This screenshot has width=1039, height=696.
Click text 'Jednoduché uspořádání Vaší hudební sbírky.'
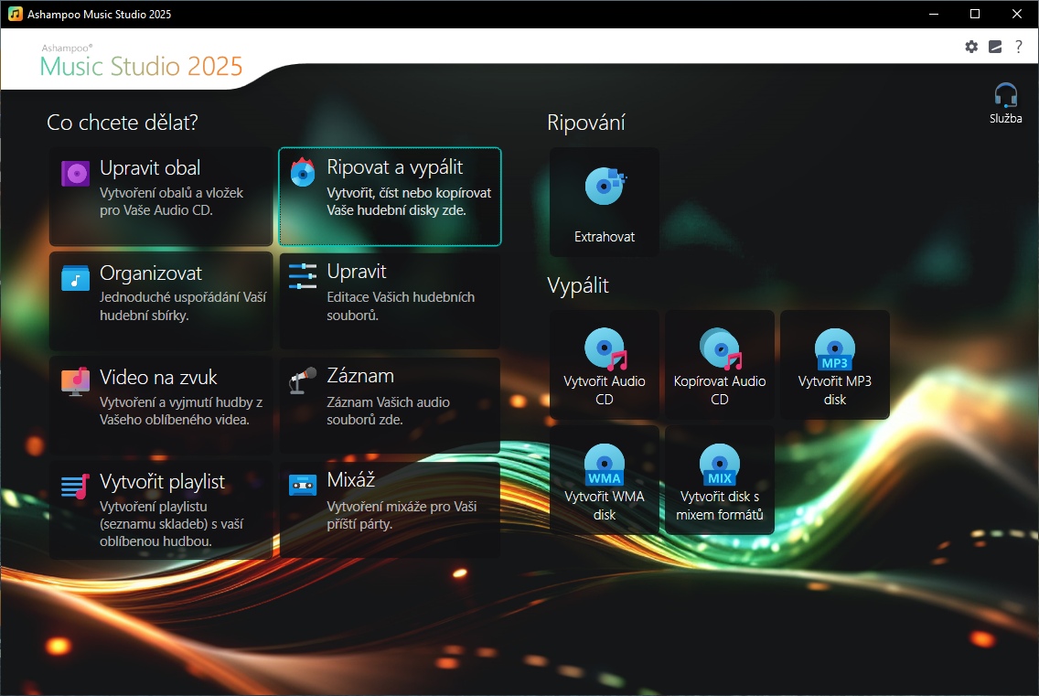point(183,306)
